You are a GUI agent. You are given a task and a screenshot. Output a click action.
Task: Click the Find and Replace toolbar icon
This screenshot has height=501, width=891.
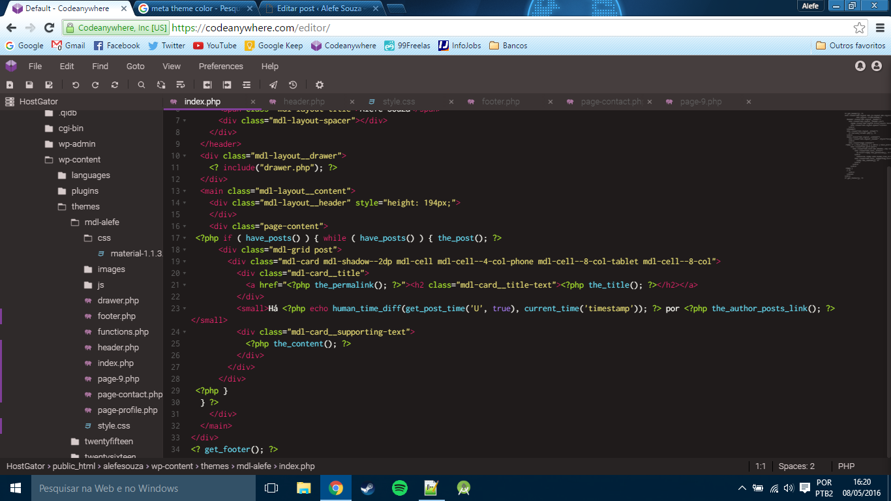point(161,85)
